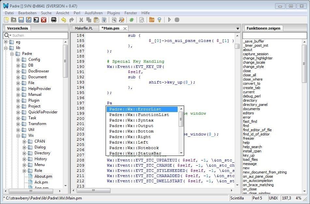Click the Padre butterfly title bar icon
The image size is (310, 204).
6,6
